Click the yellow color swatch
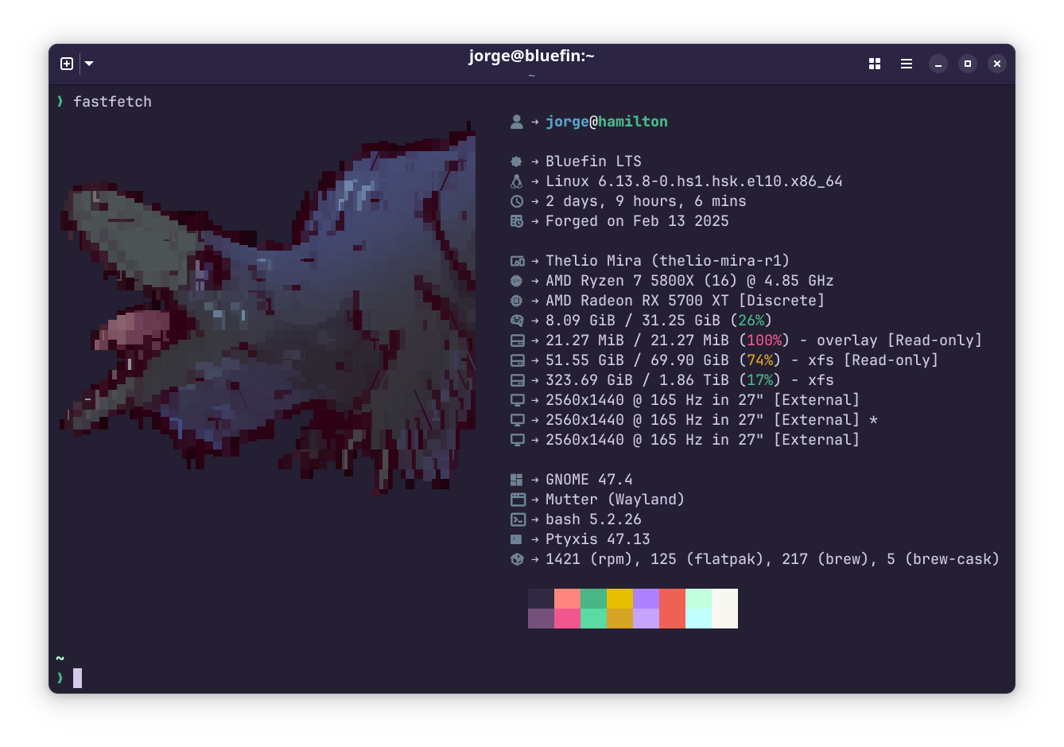 pyautogui.click(x=619, y=598)
